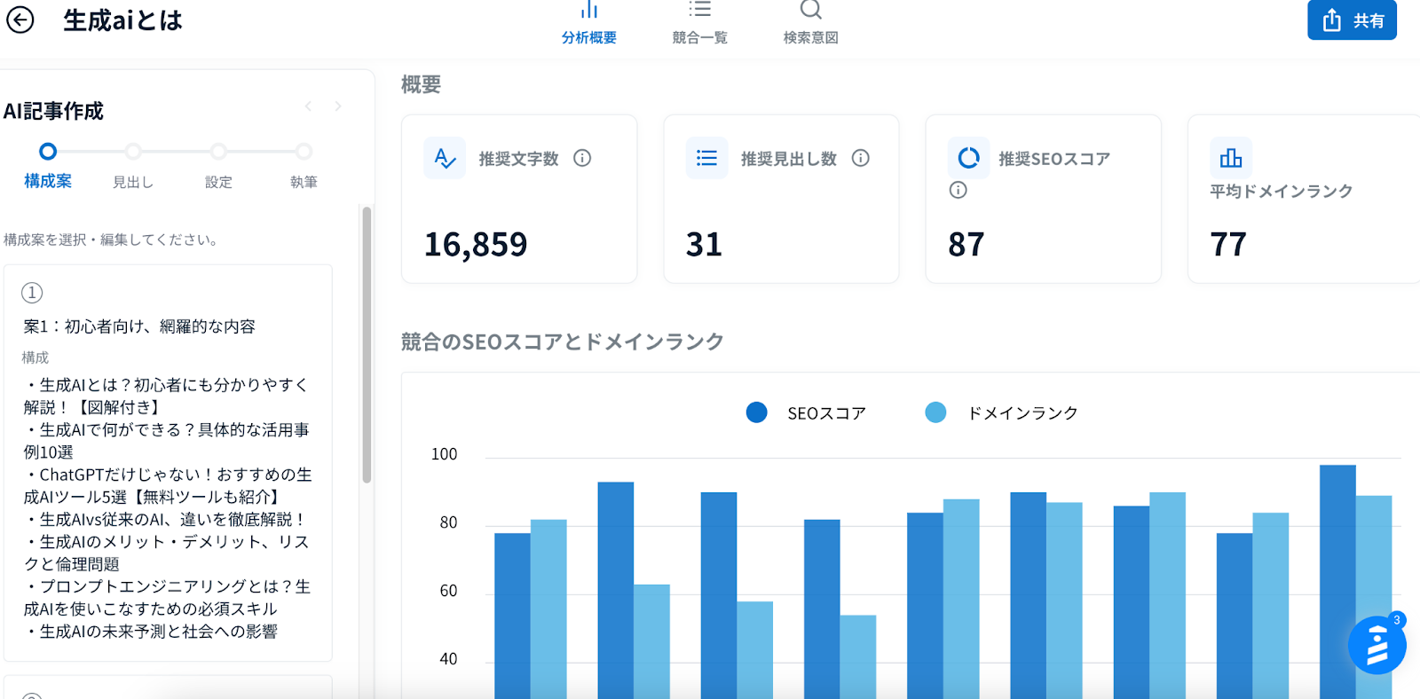Click the back arrow icon

[20, 20]
